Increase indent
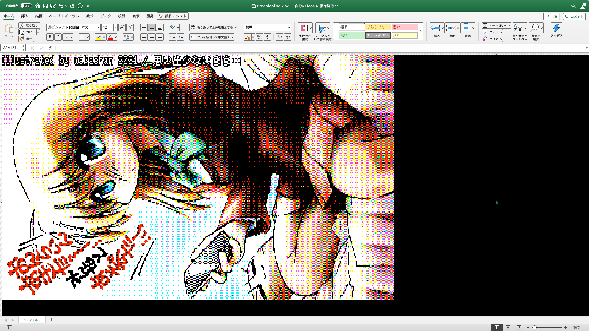The image size is (589, 331). click(x=180, y=37)
